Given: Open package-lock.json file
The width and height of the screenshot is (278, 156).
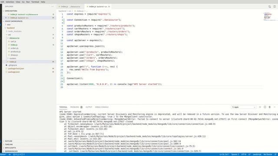Looking at the screenshot, I should [x=16, y=68].
